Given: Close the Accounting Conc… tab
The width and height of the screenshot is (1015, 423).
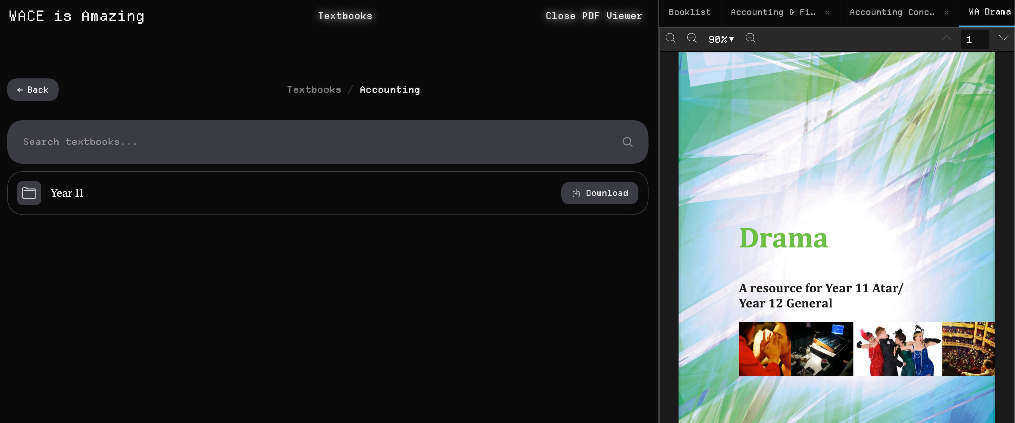Looking at the screenshot, I should click(946, 12).
